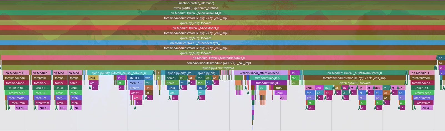
Task: Click the trito... slice
Action: (280, 88)
